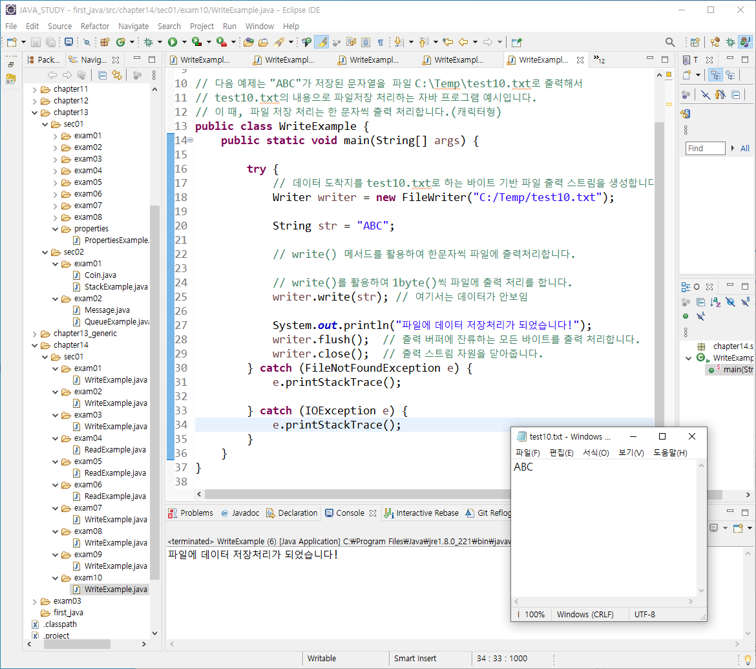The image size is (756, 669).
Task: Click the magnifier Quick Access search icon
Action: click(669, 43)
